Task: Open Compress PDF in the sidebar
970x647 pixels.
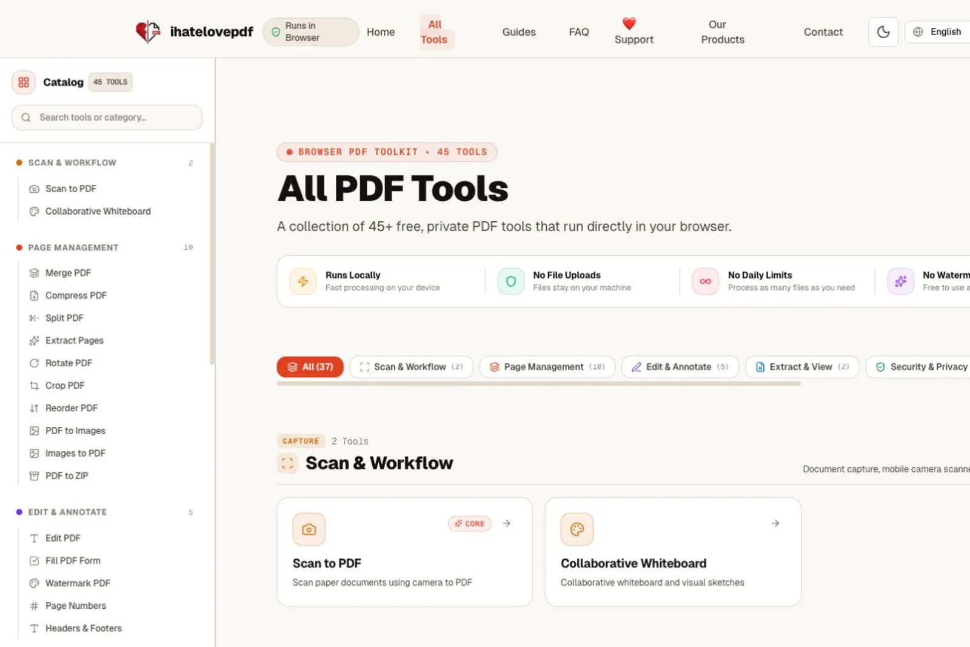Action: click(x=76, y=295)
